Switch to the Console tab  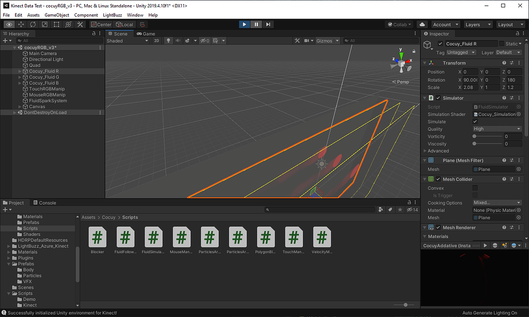coord(44,203)
